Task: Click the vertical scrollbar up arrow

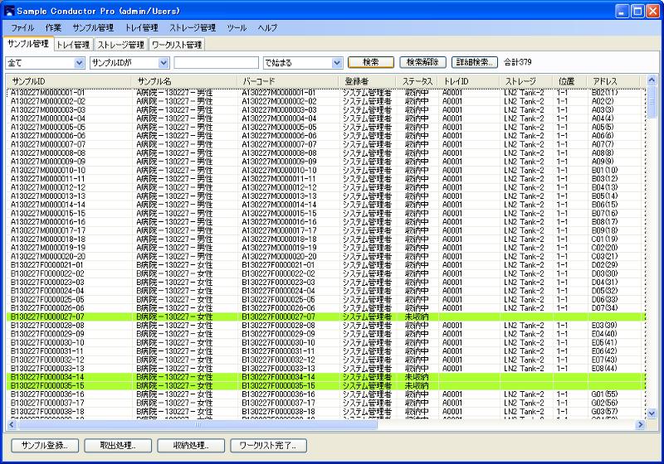Action: [652, 80]
